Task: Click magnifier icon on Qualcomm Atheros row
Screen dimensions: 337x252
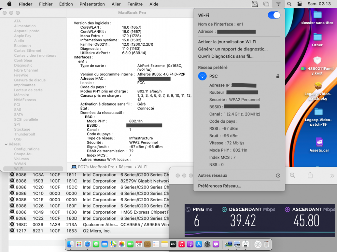Action: pos(12,224)
